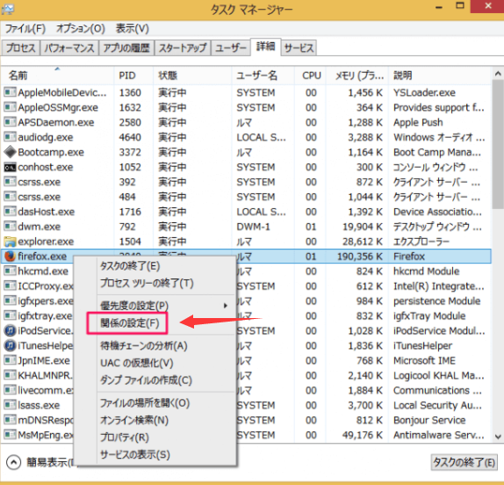Click the Bootcamp.exe diamond icon

click(10, 152)
